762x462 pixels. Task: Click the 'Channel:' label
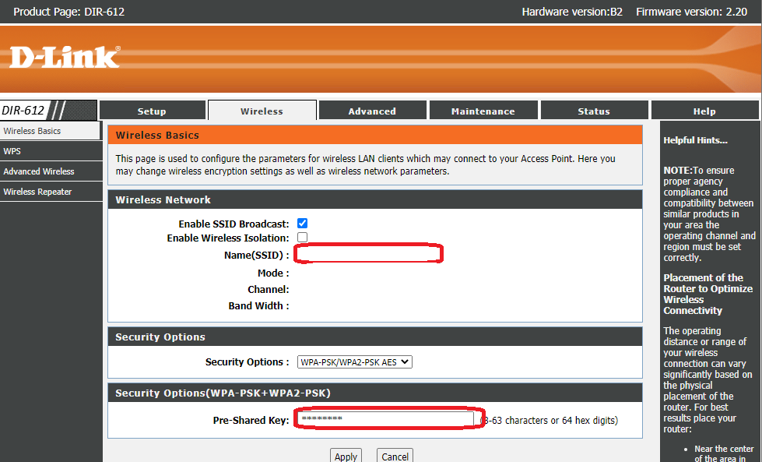point(269,289)
